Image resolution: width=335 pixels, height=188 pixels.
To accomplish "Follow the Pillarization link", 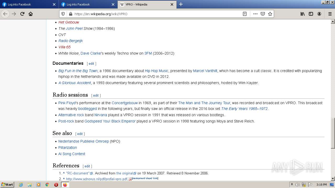I will pos(68,148).
